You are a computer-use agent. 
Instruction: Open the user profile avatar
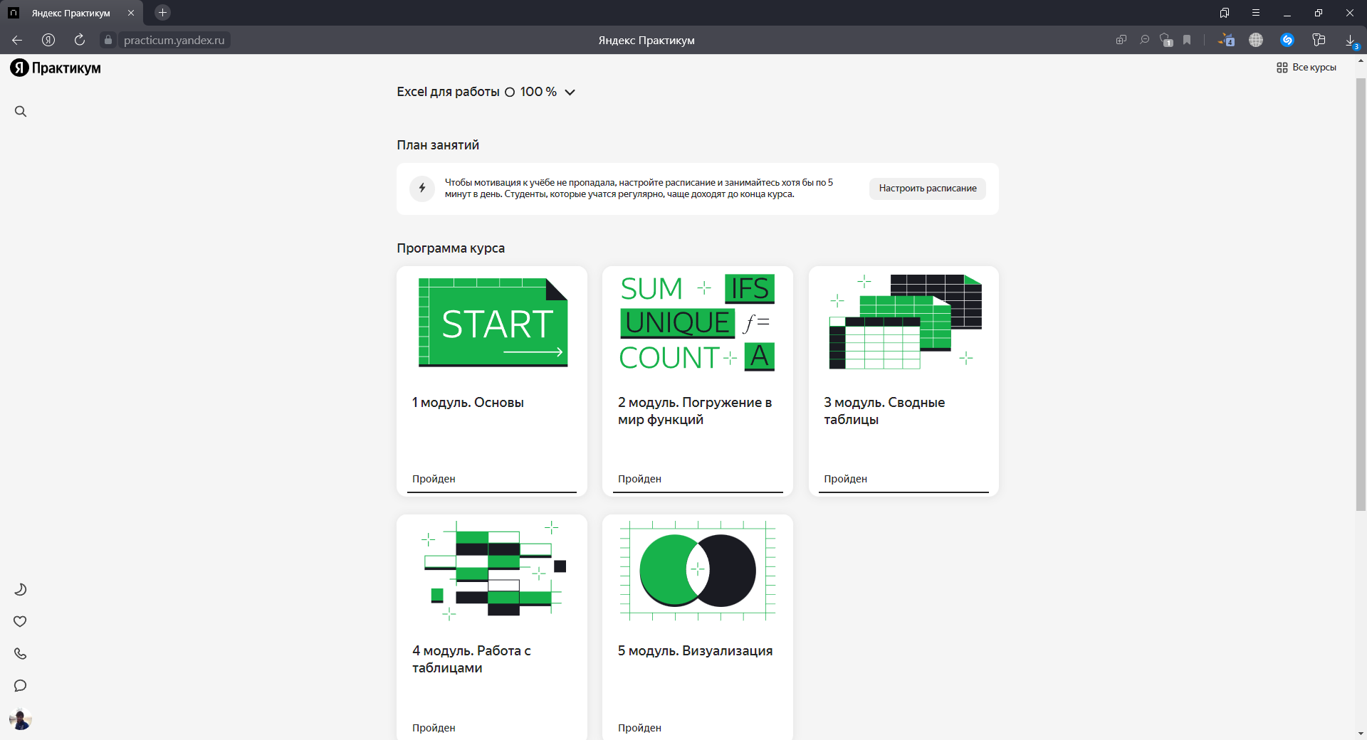[21, 719]
